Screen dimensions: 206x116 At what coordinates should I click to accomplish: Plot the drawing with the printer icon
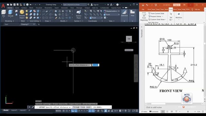coord(27,5)
